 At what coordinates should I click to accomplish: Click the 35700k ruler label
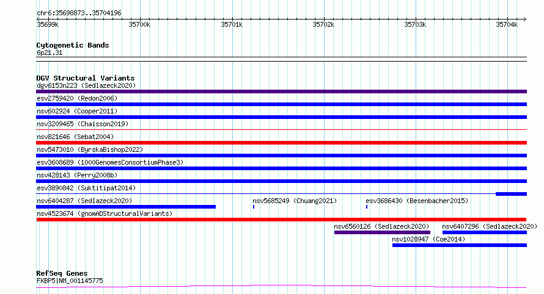click(x=139, y=24)
